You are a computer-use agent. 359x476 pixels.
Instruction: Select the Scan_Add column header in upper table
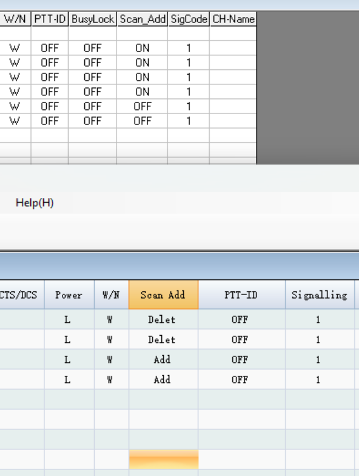[x=143, y=19]
